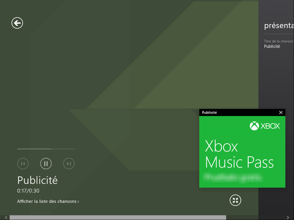The image size is (294, 220).
Task: Pause the currently playing ad
Action: click(46, 163)
